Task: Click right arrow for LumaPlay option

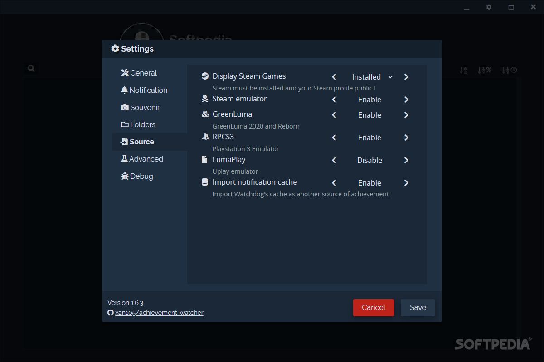Action: click(x=406, y=160)
